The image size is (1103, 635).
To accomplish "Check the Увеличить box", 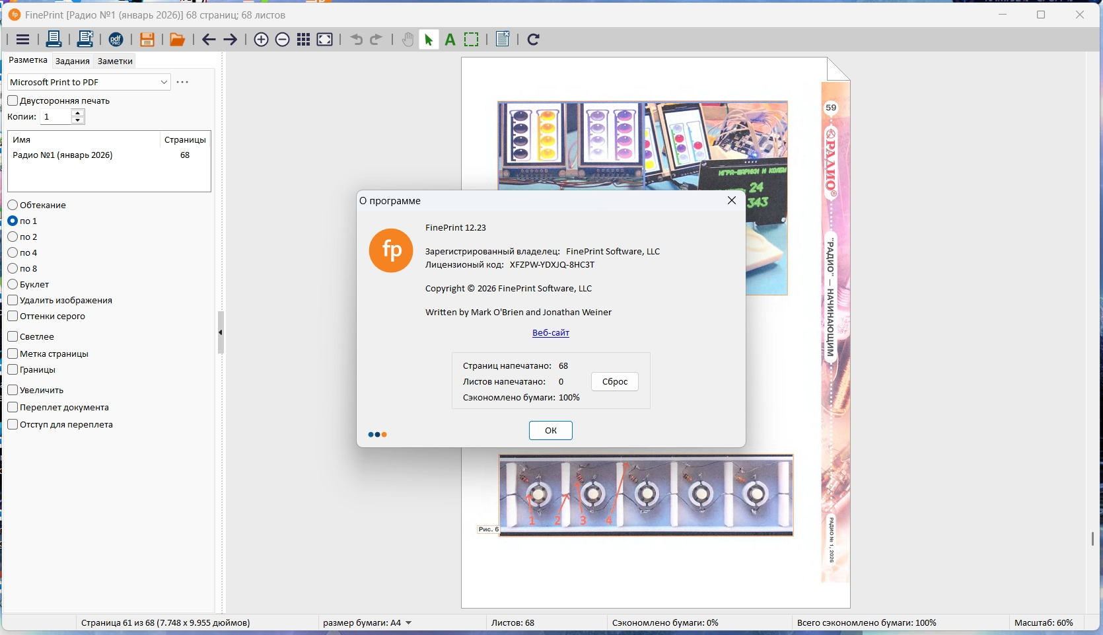I will point(13,390).
